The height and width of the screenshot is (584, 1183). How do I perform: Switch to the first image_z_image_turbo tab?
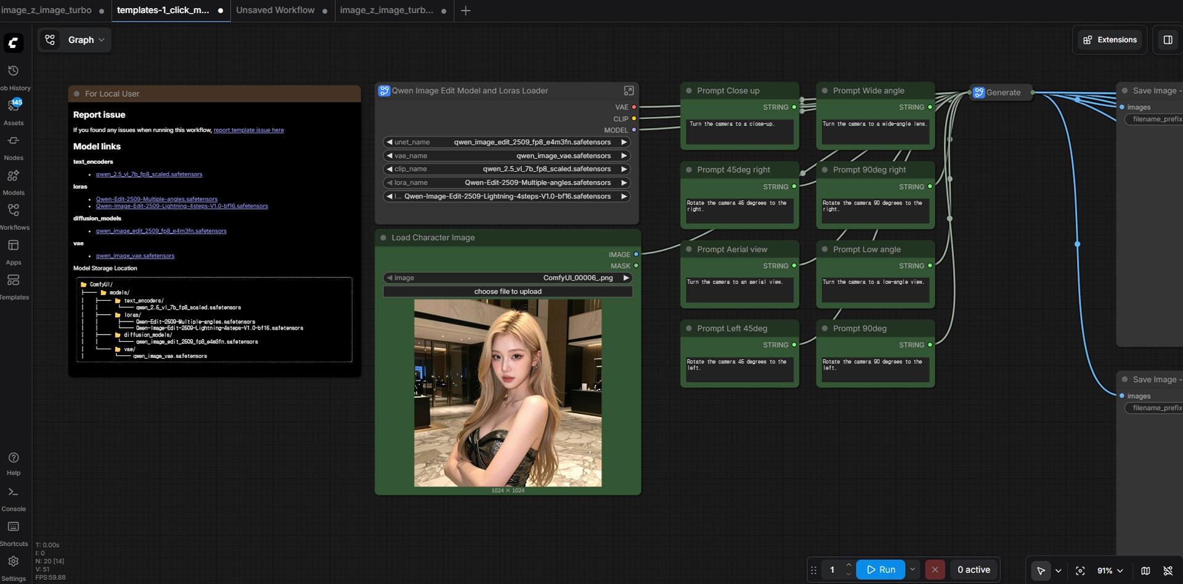click(x=46, y=10)
